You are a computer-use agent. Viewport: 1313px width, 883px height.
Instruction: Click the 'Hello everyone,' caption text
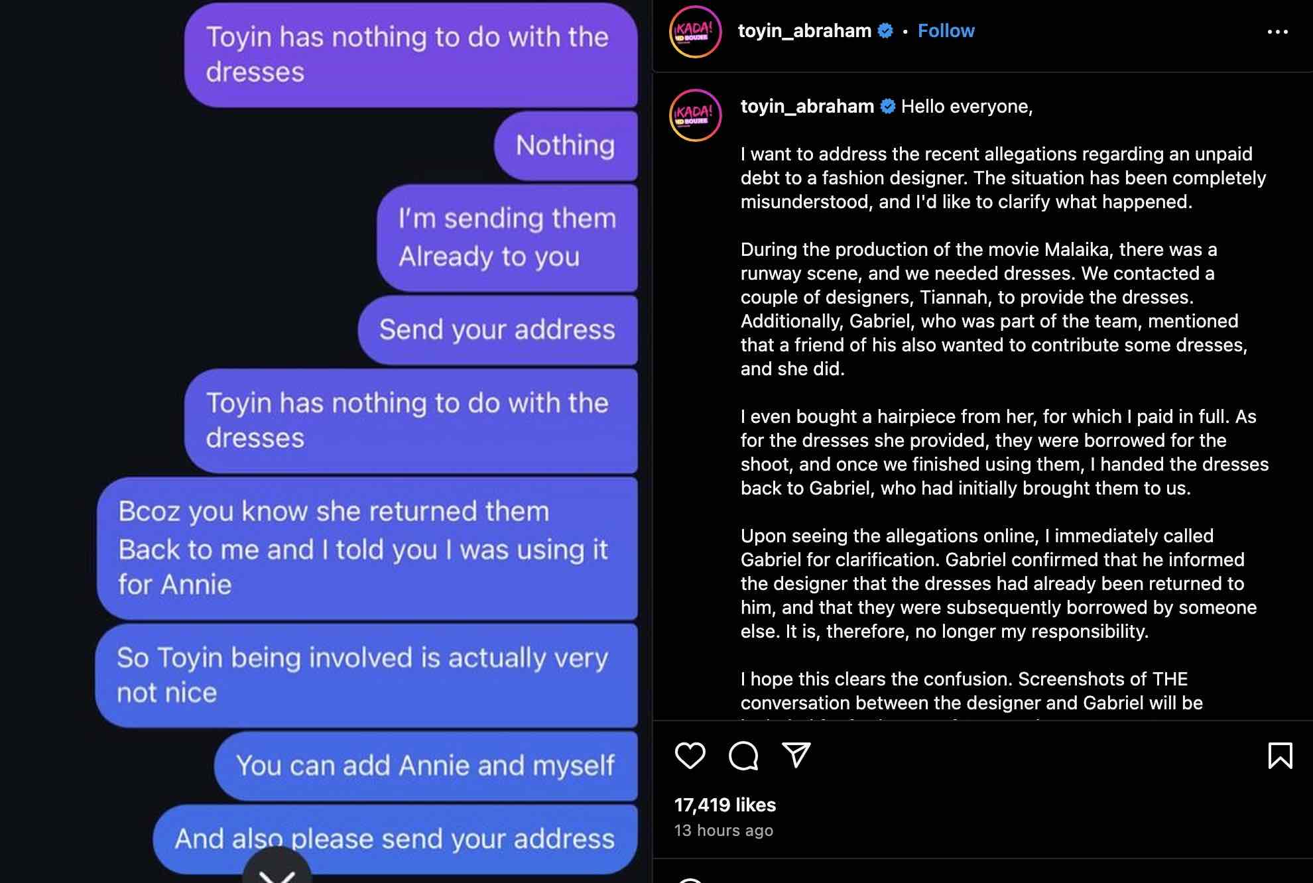coord(967,106)
